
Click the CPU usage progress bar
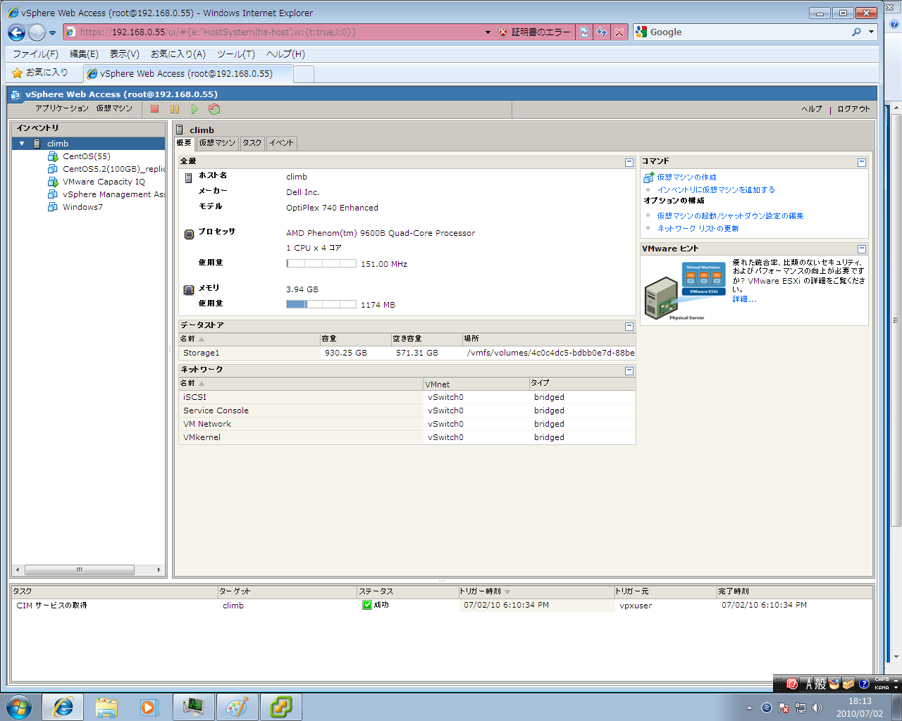[321, 263]
